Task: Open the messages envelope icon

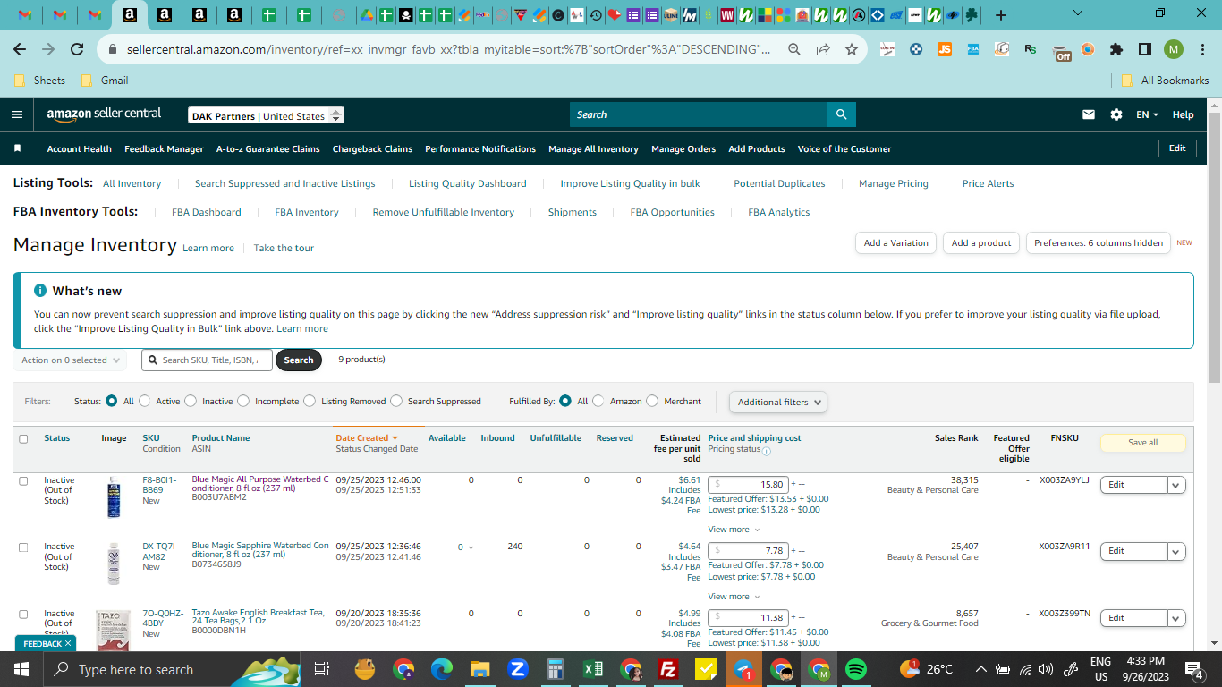Action: [x=1089, y=114]
